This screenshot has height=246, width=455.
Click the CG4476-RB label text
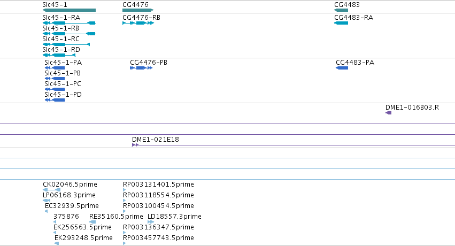(141, 18)
